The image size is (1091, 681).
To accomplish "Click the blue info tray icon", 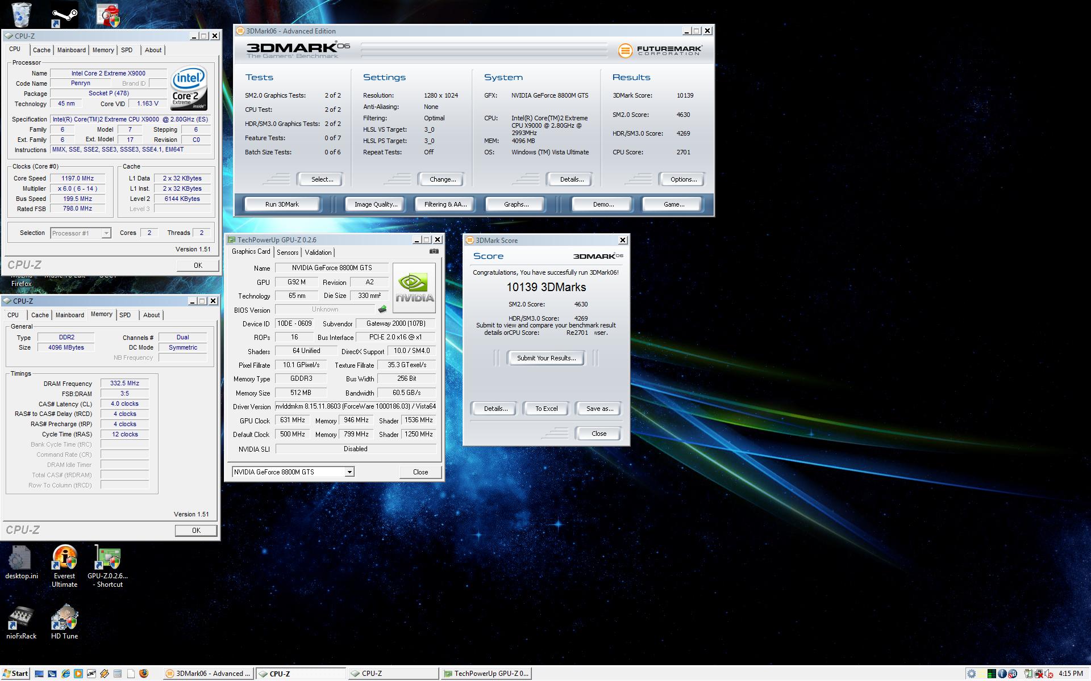I will tap(1002, 674).
